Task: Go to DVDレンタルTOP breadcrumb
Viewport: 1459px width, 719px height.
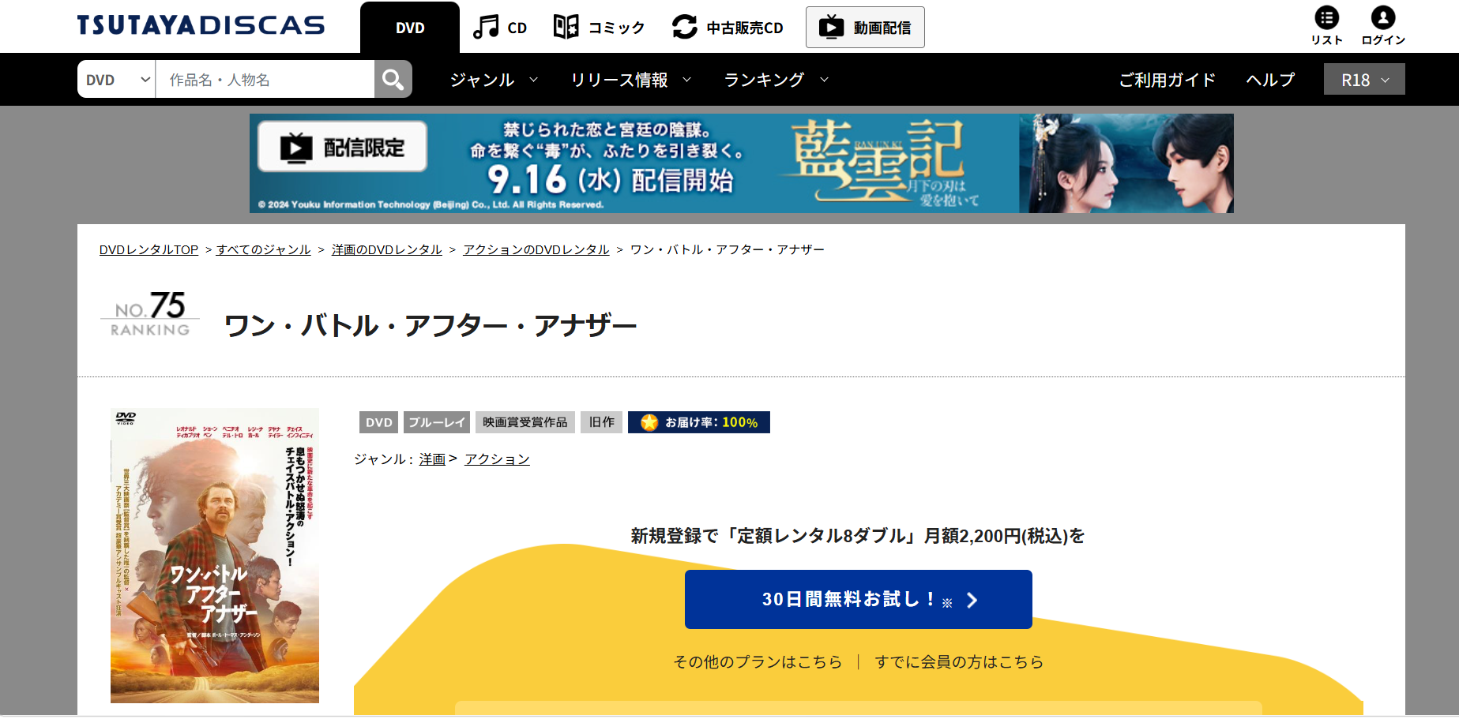Action: 149,249
